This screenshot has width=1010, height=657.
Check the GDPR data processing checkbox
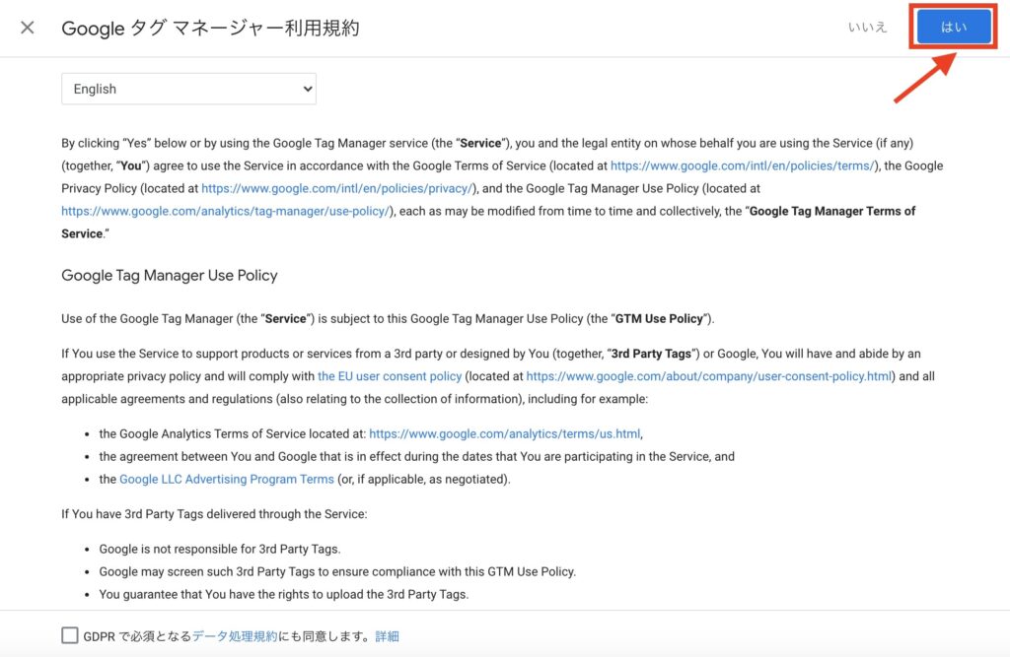pos(70,635)
